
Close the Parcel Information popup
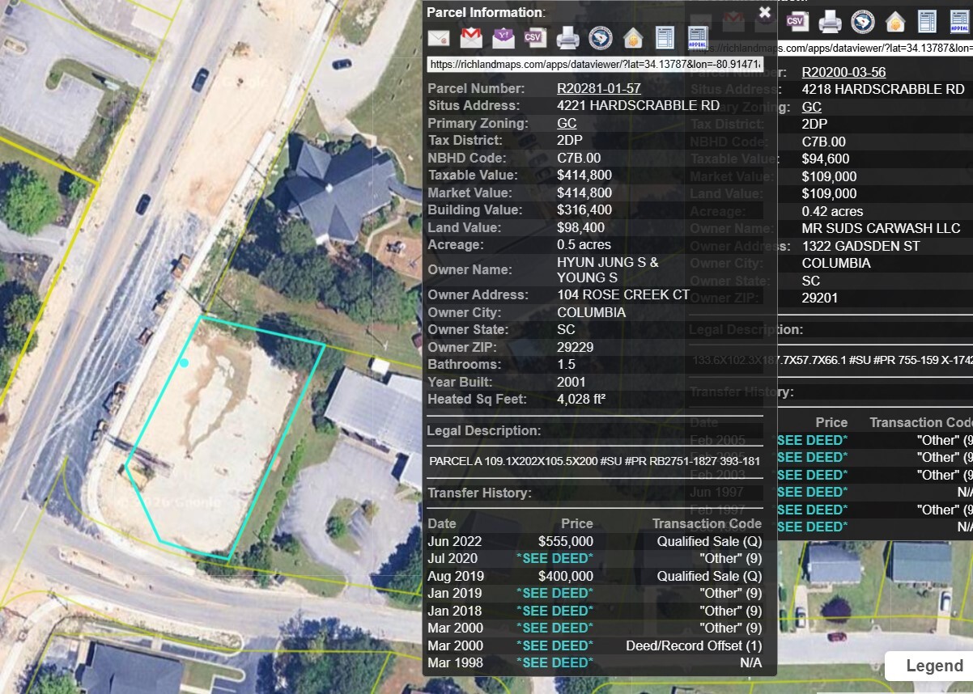pyautogui.click(x=764, y=12)
